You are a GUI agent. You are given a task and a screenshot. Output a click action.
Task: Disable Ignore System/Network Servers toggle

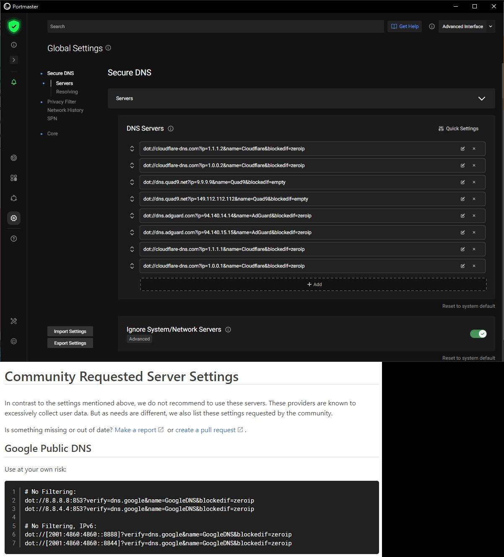point(478,334)
